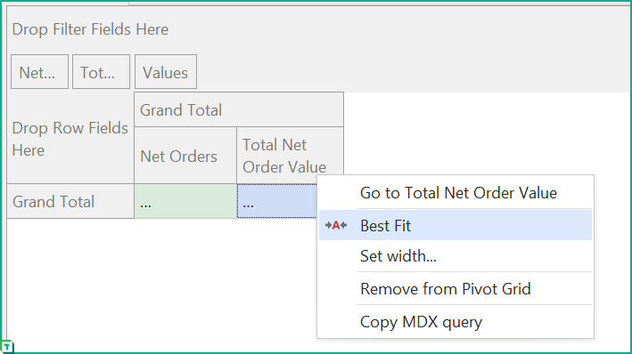632x354 pixels.
Task: Click the Values field button
Action: tap(166, 72)
